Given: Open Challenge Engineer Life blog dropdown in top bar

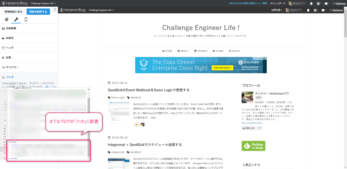Looking at the screenshot, I should coord(44,3).
